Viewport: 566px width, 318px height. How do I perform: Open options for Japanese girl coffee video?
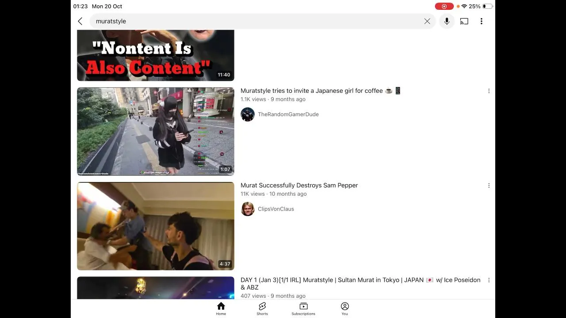(489, 91)
